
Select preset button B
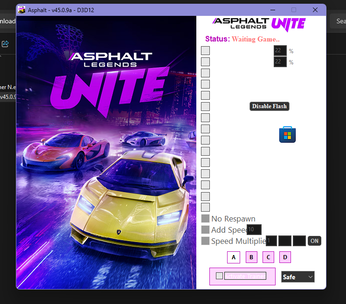[x=251, y=257]
